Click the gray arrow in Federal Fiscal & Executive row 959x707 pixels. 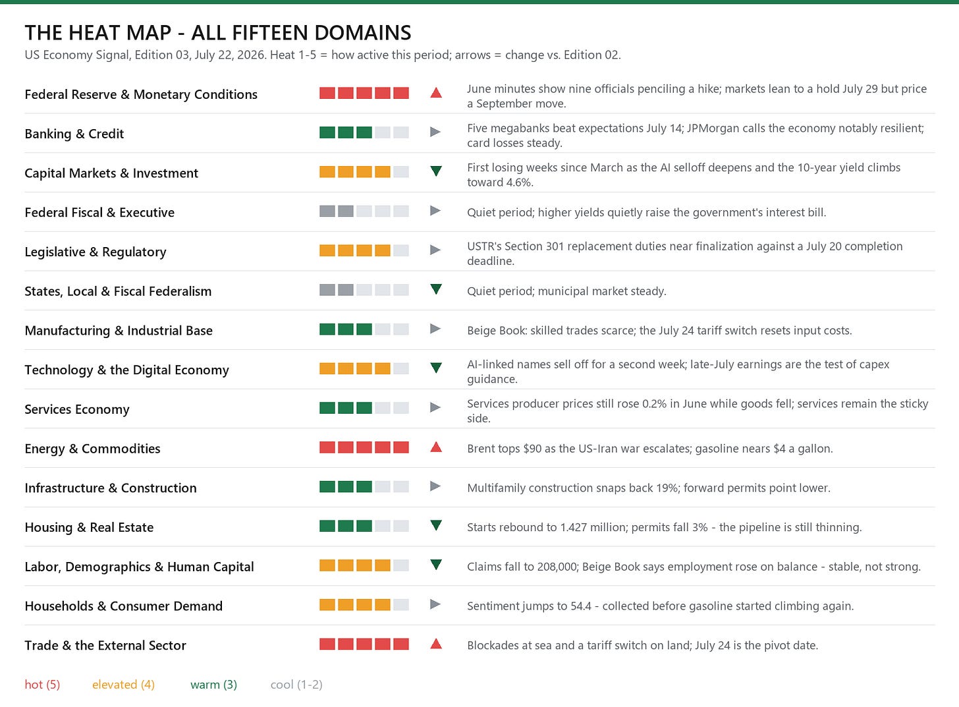pyautogui.click(x=435, y=211)
